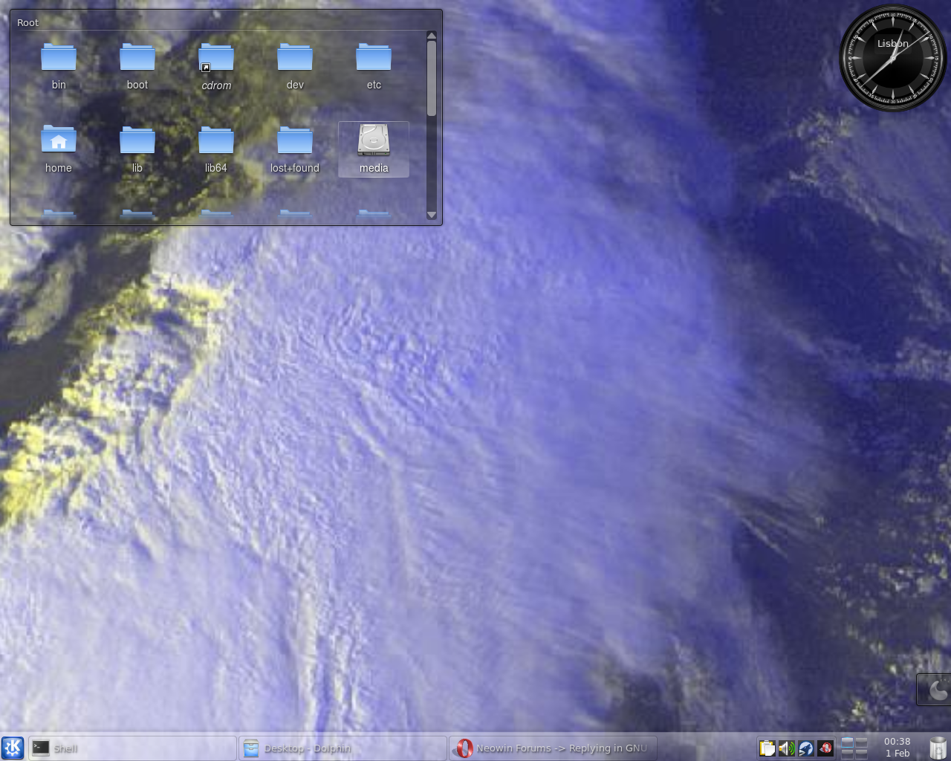Click the Klipper clipboard tray icon
The image size is (951, 761).
[767, 748]
